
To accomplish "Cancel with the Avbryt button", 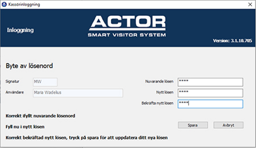I will pos(228,125).
